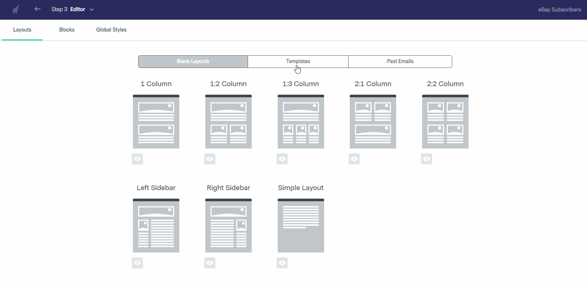587x287 pixels.
Task: Choose the 1:3 Column layout thumbnail
Action: click(301, 122)
